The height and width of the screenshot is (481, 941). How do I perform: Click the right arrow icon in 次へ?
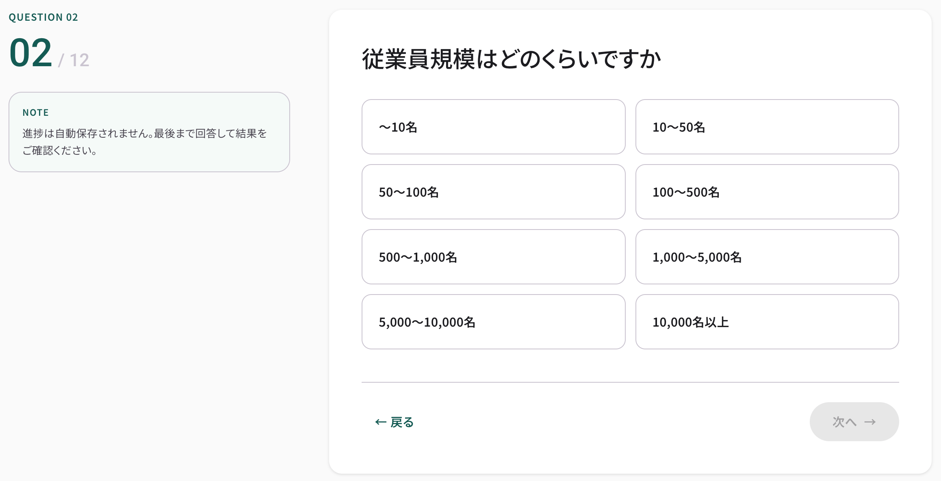coord(870,422)
